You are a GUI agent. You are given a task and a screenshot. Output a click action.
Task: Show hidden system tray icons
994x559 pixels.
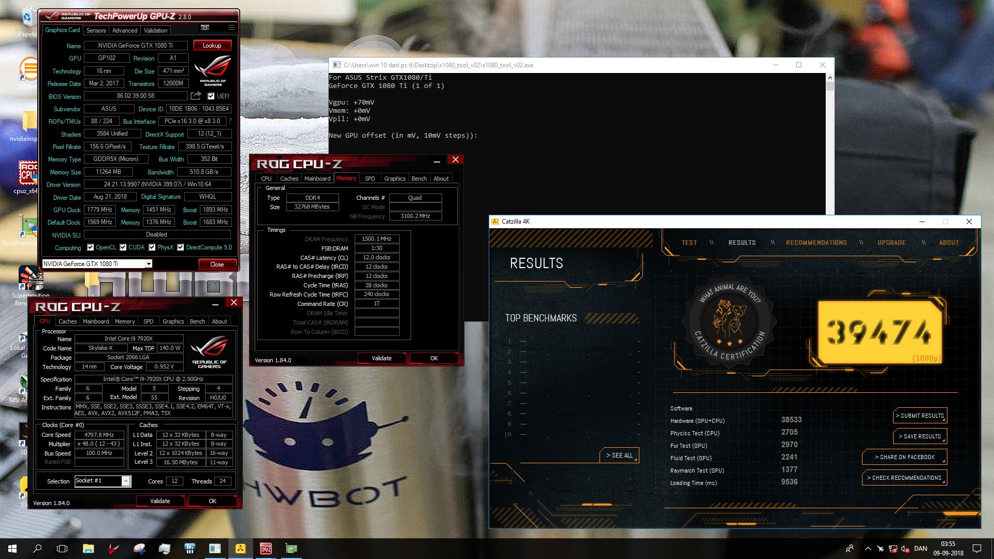coord(868,549)
